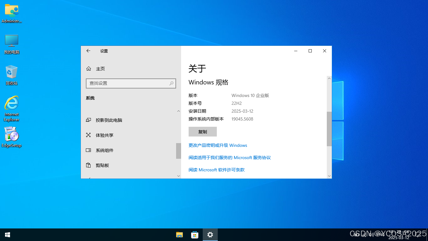The width and height of the screenshot is (428, 241).
Task: Click the 22H2 version value
Action: point(237,103)
